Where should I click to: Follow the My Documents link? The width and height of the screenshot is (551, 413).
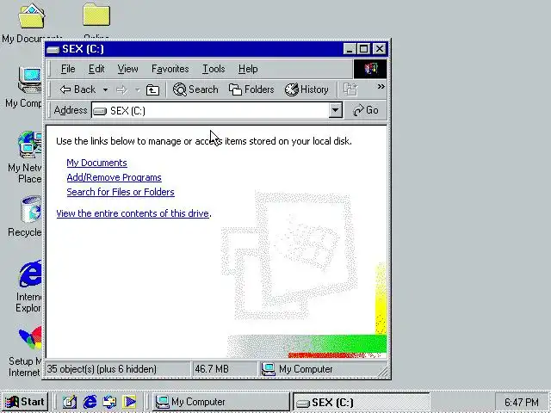(x=96, y=163)
